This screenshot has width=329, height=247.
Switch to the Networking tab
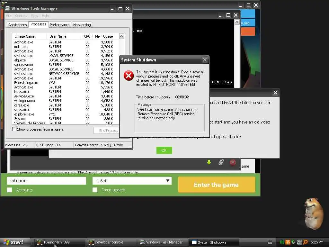[x=82, y=24]
